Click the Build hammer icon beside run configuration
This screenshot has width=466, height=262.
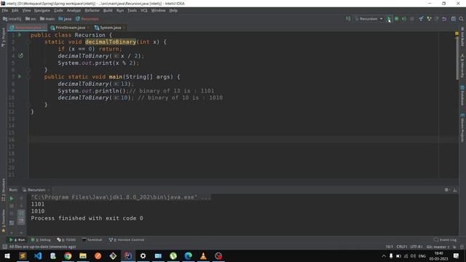pos(348,19)
